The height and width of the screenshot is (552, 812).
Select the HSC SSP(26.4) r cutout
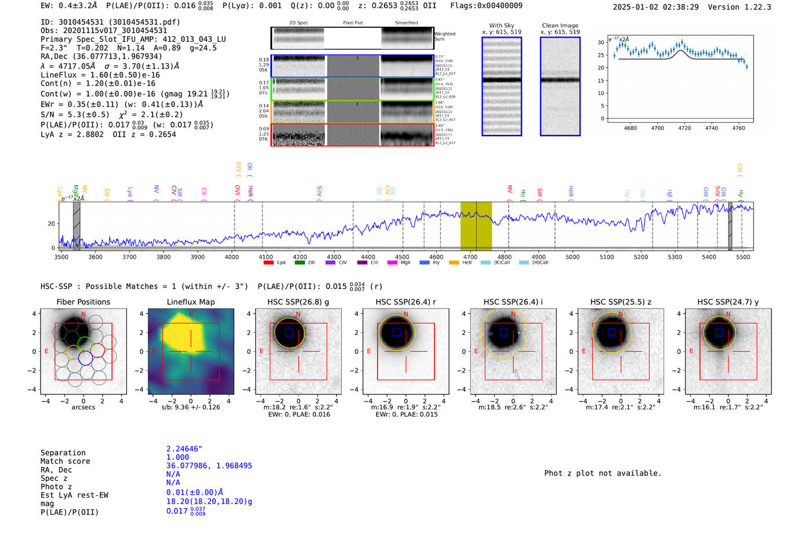tap(406, 352)
